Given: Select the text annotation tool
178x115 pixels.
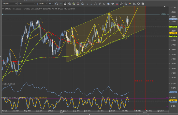Looking at the screenshot, I should (x=104, y=4).
